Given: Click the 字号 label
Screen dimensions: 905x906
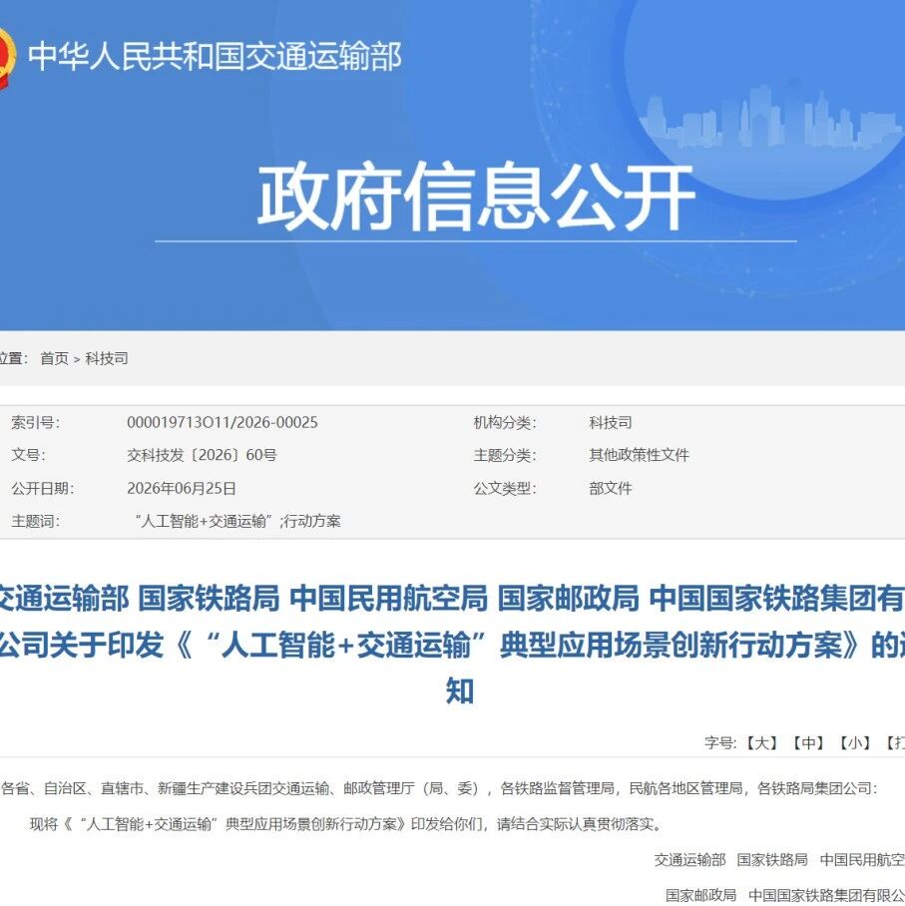Looking at the screenshot, I should (x=720, y=742).
